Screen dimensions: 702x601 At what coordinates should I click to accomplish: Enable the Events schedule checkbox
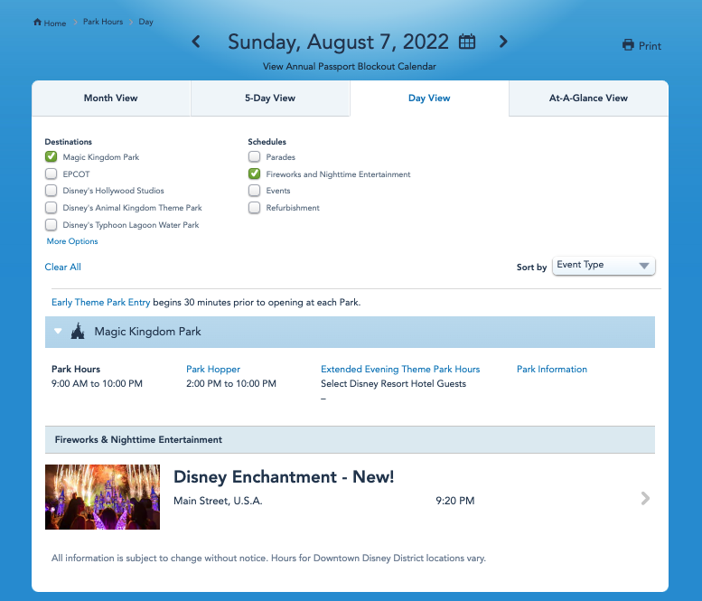pyautogui.click(x=254, y=191)
